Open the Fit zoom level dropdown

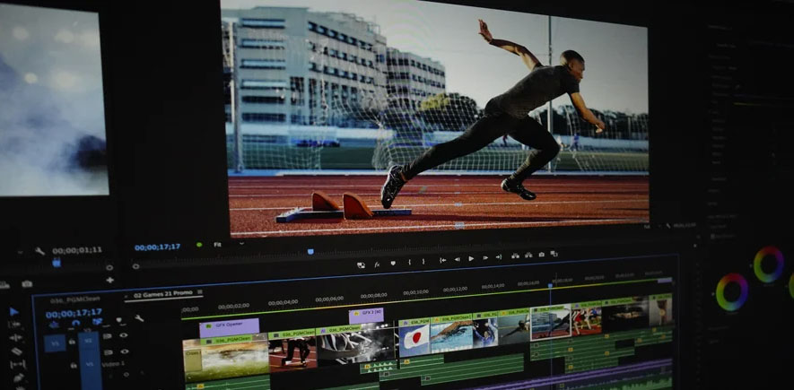(218, 245)
